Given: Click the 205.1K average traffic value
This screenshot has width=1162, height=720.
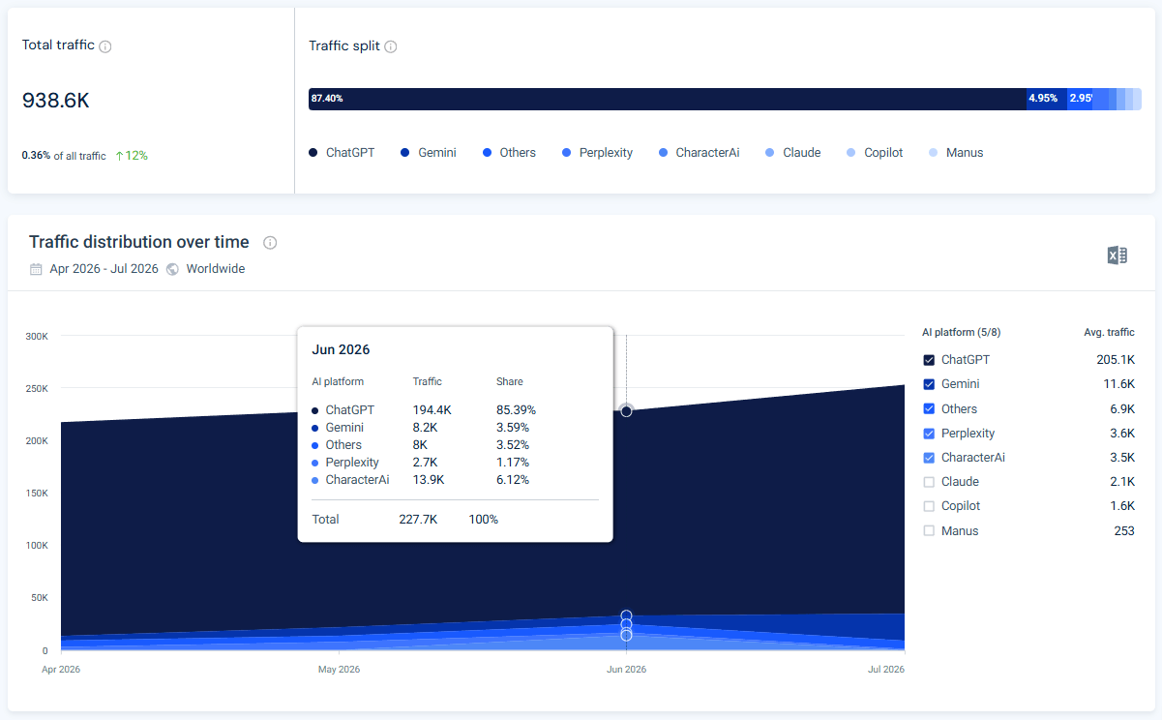Looking at the screenshot, I should 1117,360.
